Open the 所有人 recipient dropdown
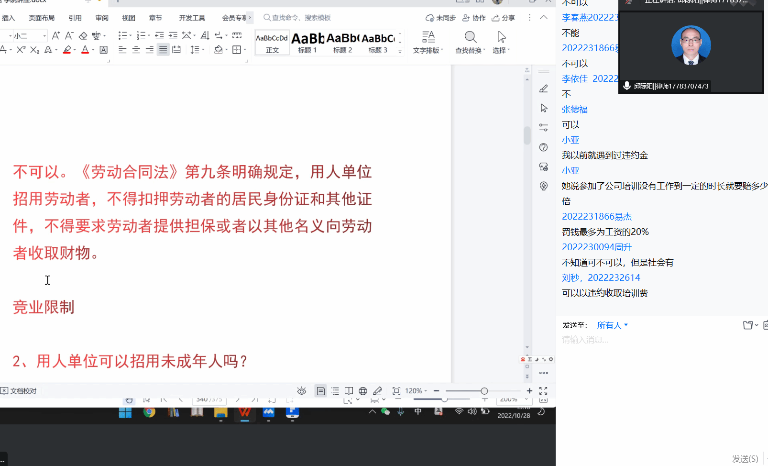This screenshot has width=768, height=466. coord(612,325)
